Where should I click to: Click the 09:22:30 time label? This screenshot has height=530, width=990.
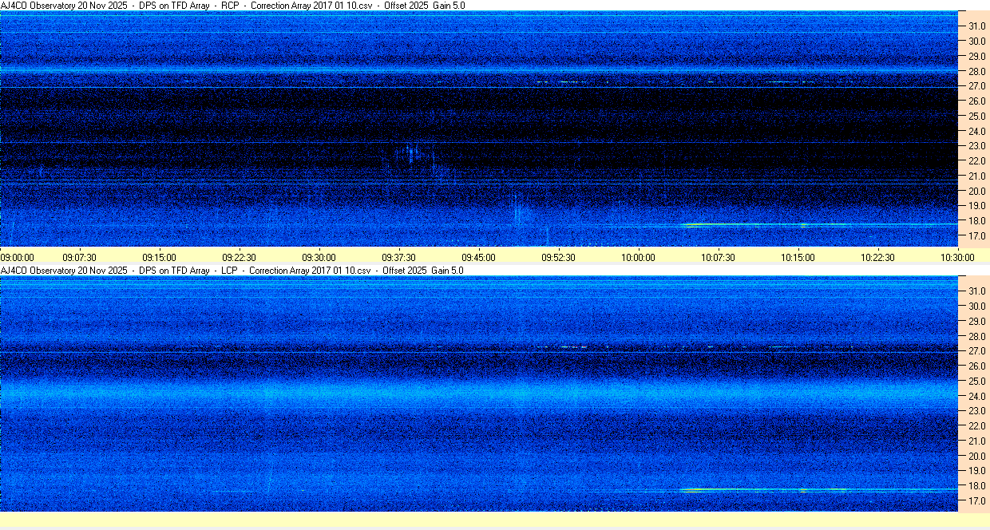[240, 257]
